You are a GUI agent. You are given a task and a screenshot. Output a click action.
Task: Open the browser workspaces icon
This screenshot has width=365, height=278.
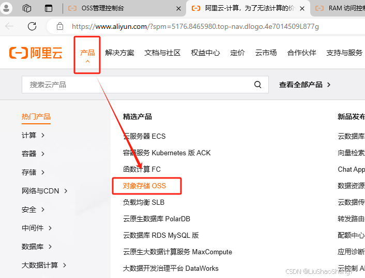(x=27, y=8)
